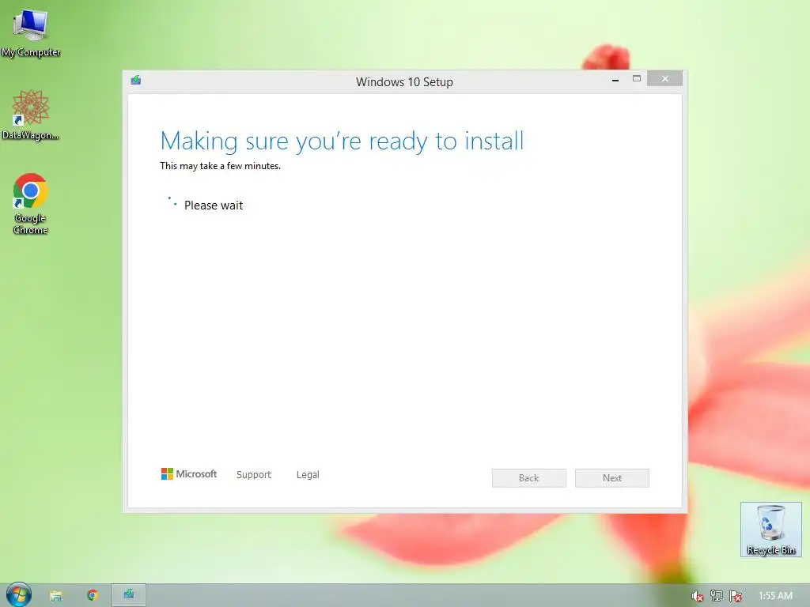Open the Legal link
The image size is (810, 607).
tap(308, 475)
